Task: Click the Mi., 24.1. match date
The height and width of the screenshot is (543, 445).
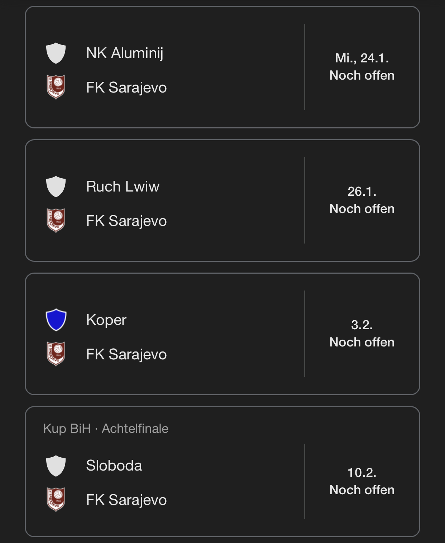Action: pos(362,58)
